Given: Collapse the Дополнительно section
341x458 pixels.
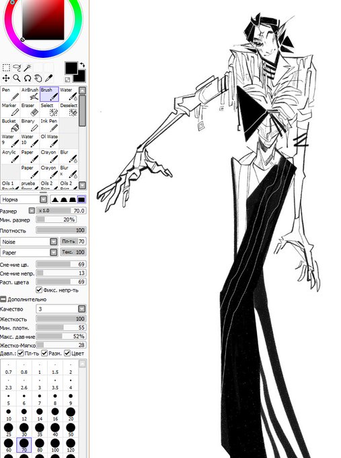Looking at the screenshot, I should [3, 299].
